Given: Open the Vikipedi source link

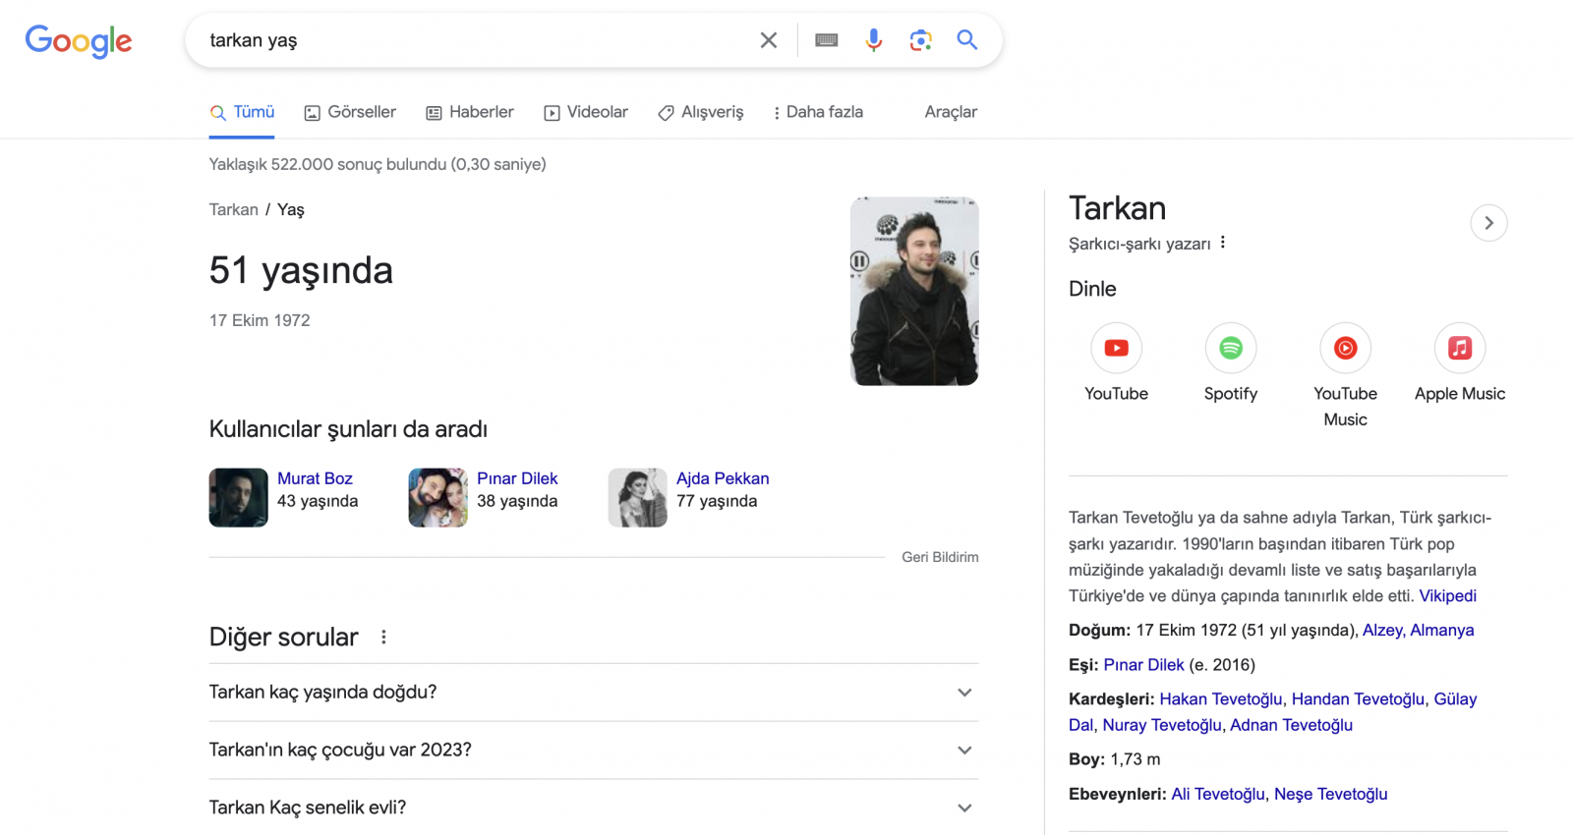Looking at the screenshot, I should tap(1447, 596).
